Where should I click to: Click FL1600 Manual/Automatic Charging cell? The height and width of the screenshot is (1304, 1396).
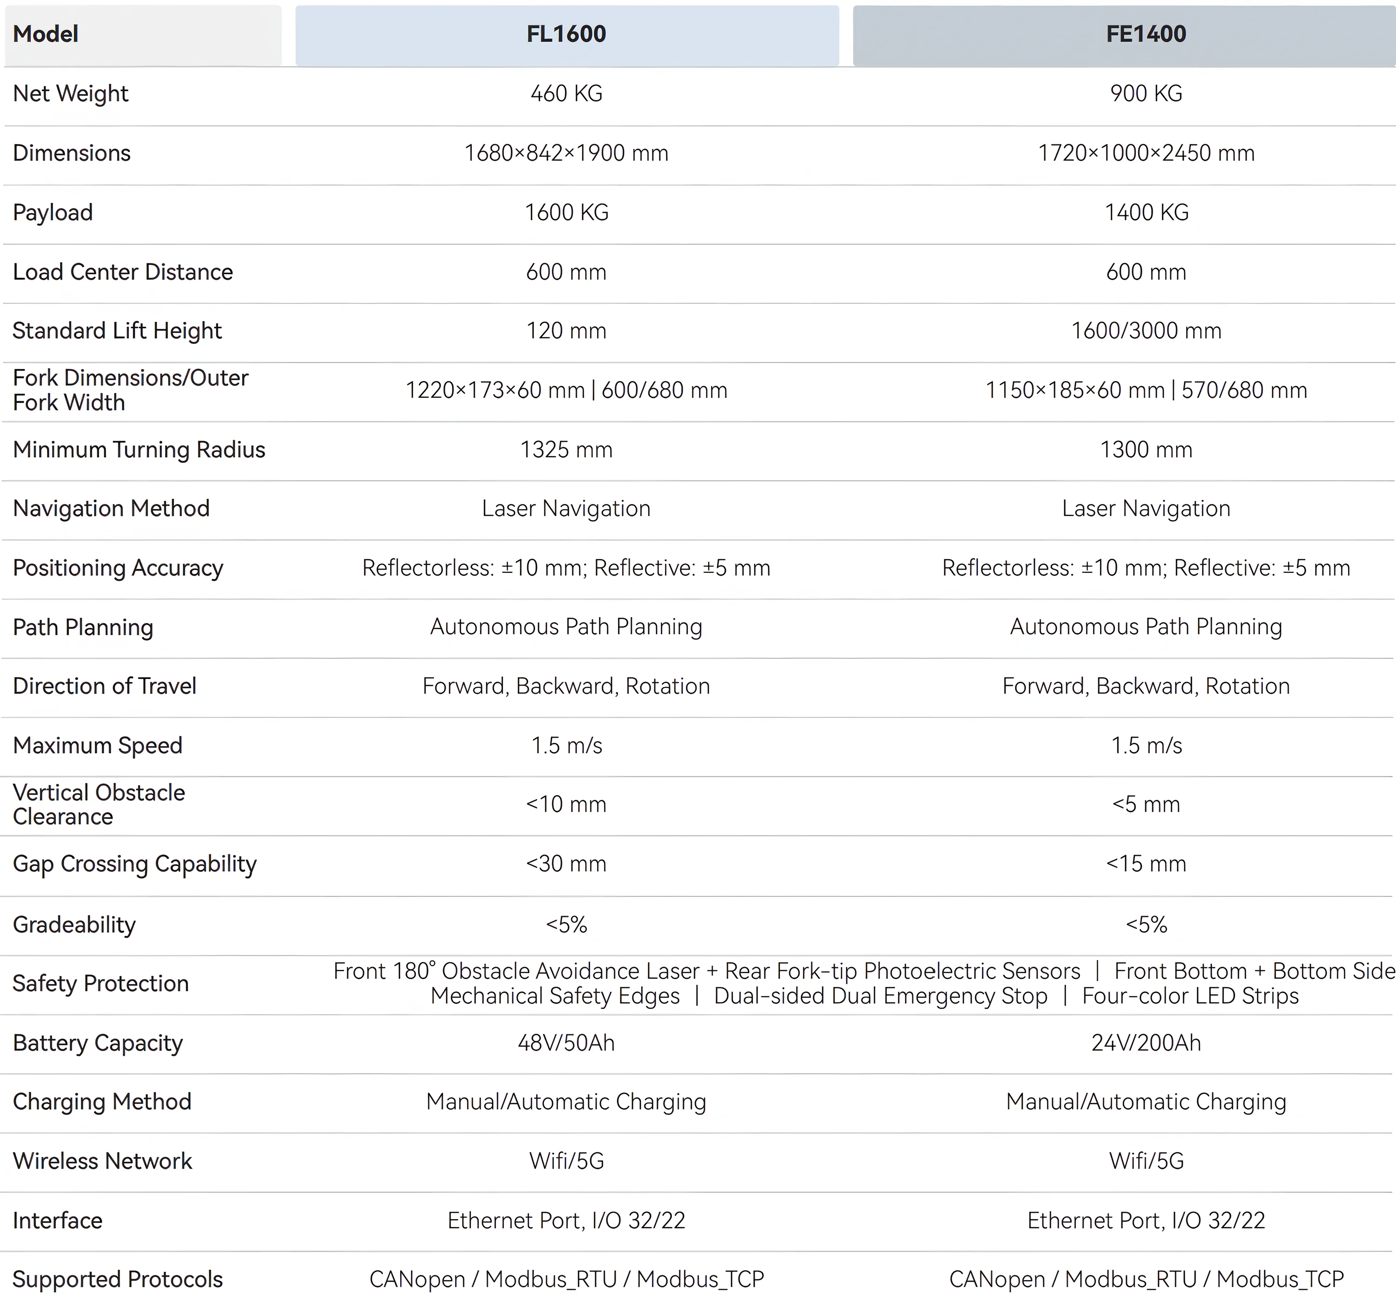coord(567,1102)
